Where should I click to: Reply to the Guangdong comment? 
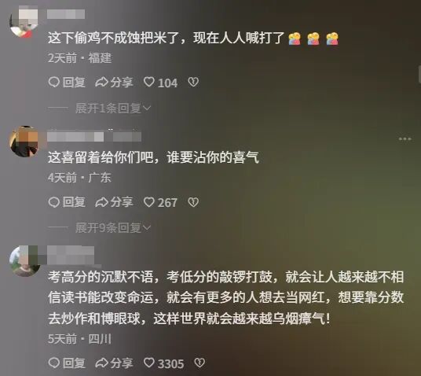[x=67, y=202]
